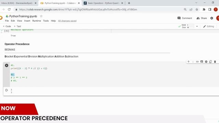This screenshot has height=123, width=219.
Task: Delete the cell with trash icon
Action: [215, 61]
